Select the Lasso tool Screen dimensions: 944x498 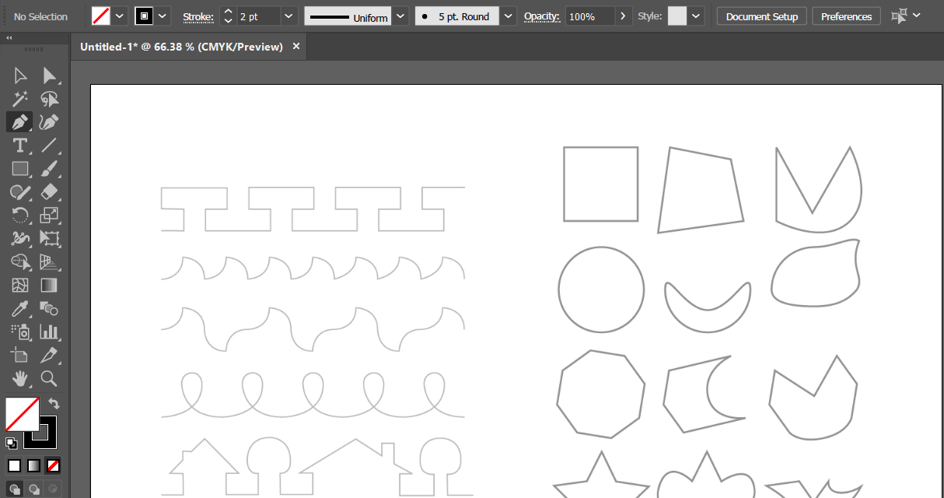point(50,99)
